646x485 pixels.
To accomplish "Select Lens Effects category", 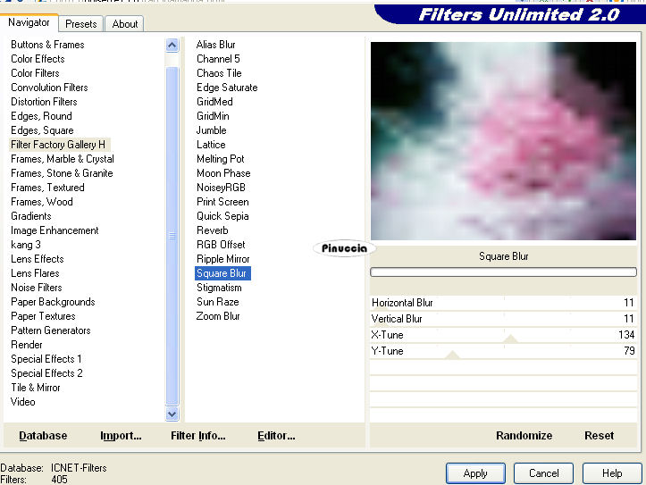I will pos(37,259).
